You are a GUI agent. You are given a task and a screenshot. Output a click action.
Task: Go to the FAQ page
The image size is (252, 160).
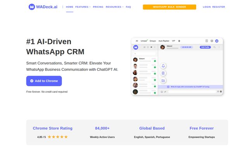coord(128,7)
